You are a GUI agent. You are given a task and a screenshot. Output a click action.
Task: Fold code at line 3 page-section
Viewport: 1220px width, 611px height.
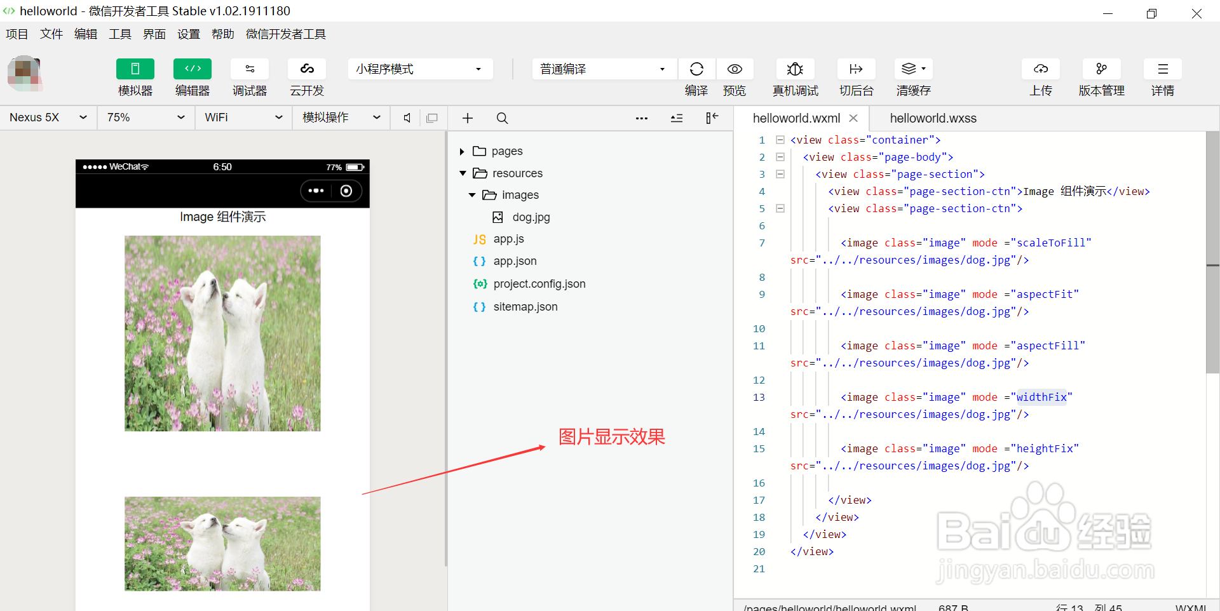coord(780,173)
